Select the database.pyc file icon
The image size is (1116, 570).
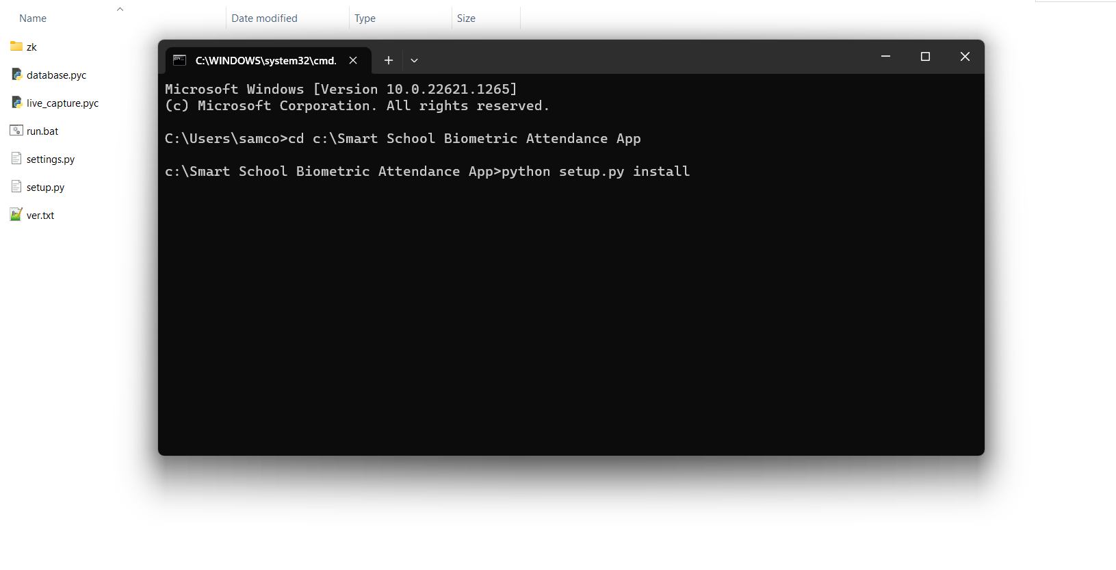click(16, 75)
